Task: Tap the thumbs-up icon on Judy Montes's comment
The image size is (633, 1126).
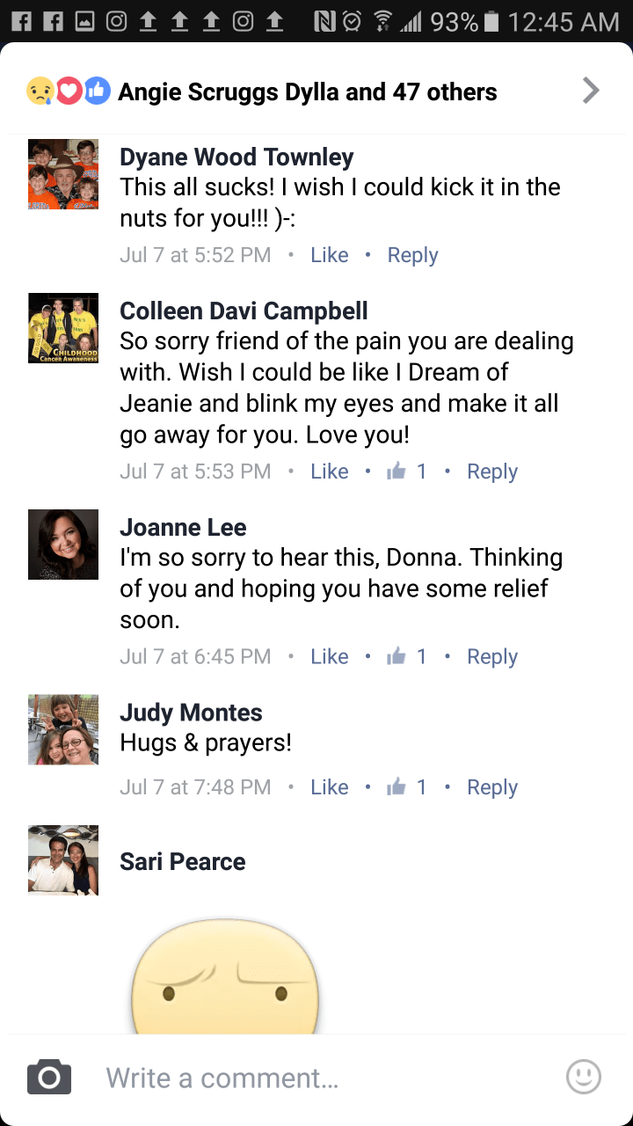Action: click(x=397, y=787)
